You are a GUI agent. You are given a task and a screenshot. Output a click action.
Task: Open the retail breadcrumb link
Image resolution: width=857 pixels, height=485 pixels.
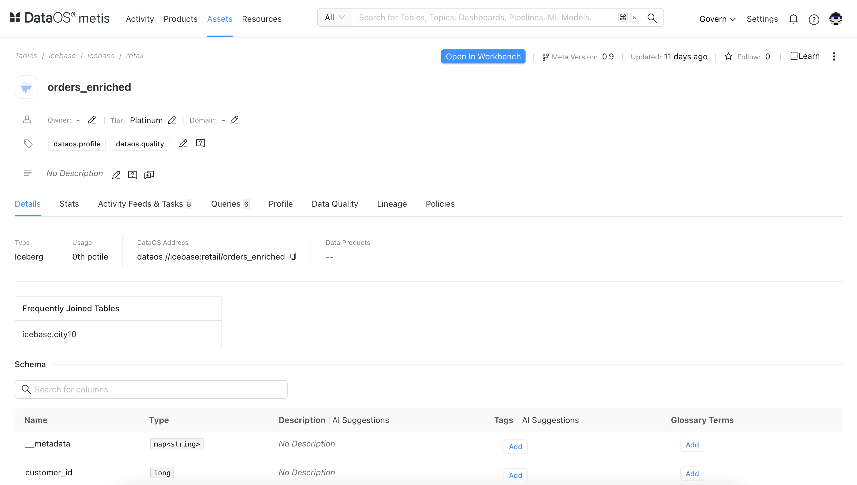(135, 56)
